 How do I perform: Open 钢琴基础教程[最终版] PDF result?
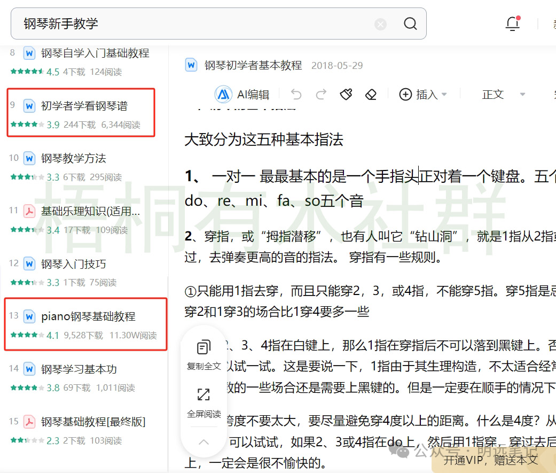[93, 422]
